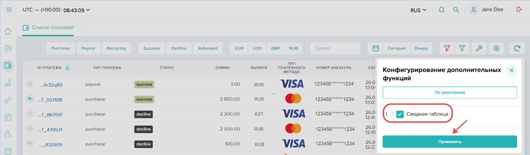Click the red clear-filter funnel icon
530x155 pixels.
pos(447,48)
